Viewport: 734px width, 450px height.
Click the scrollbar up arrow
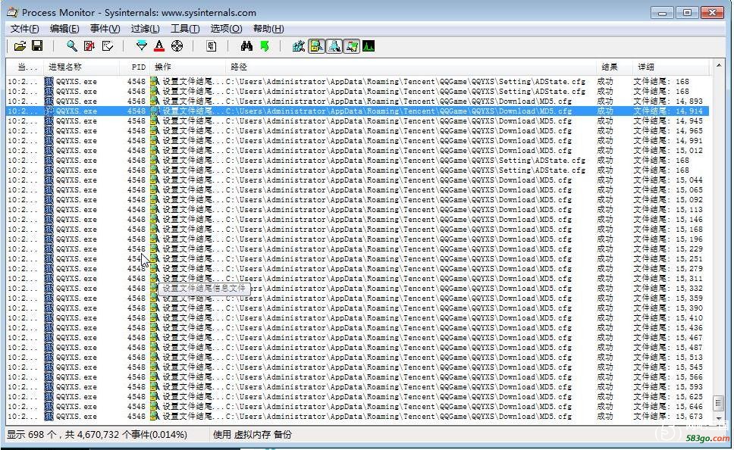719,65
